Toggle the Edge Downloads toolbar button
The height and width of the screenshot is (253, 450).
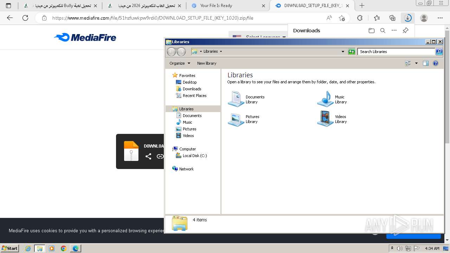(x=408, y=18)
